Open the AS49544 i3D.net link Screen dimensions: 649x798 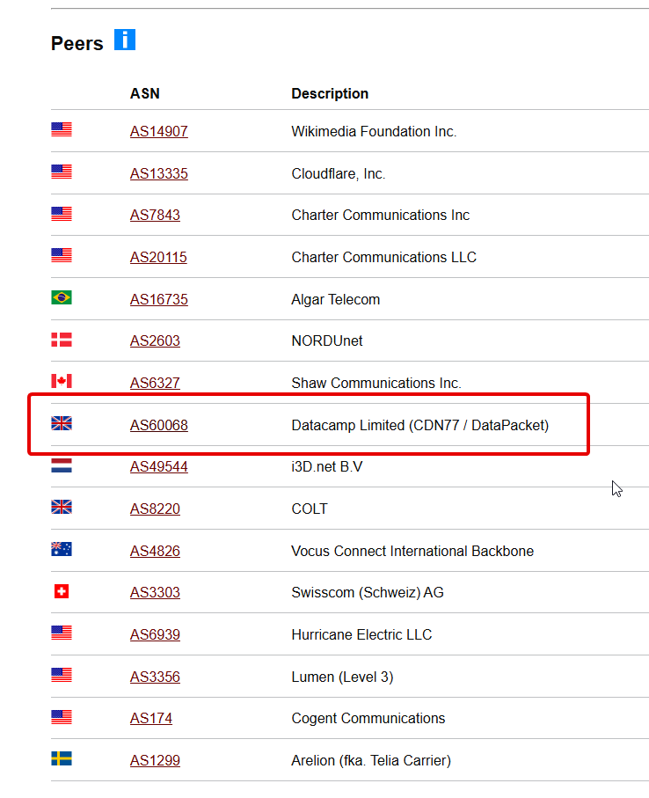click(x=158, y=466)
